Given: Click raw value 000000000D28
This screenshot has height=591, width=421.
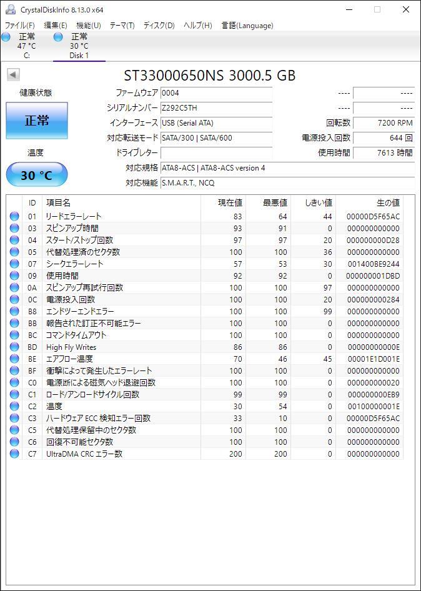Looking at the screenshot, I should tap(373, 241).
